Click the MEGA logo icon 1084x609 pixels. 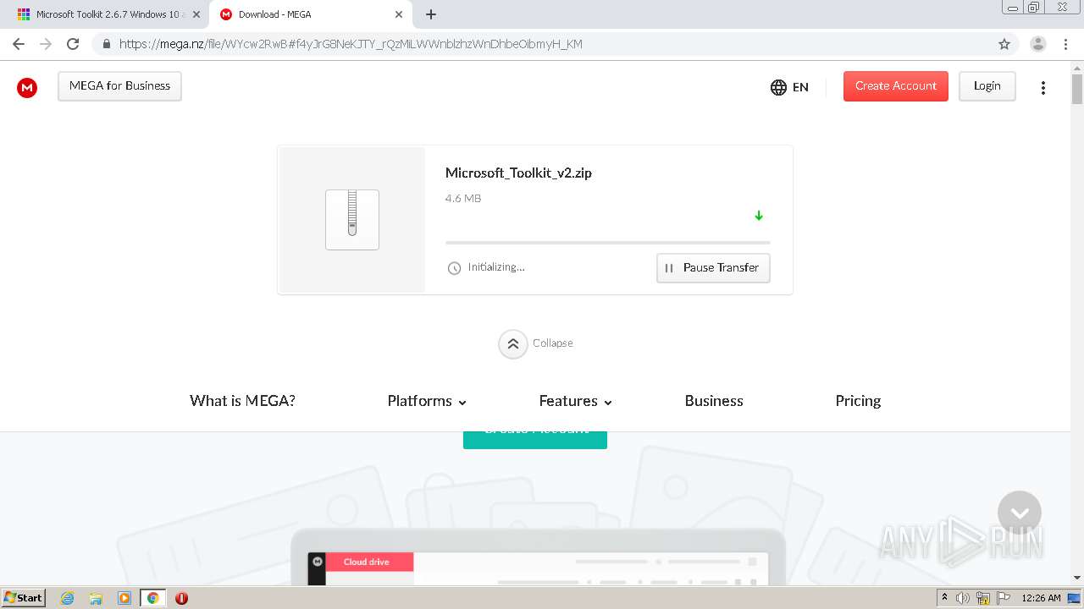27,87
